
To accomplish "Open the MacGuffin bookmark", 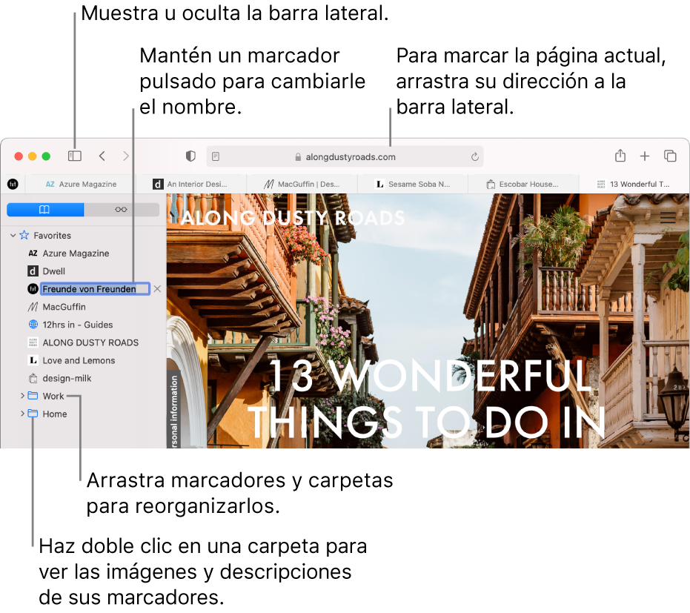I will tap(64, 307).
